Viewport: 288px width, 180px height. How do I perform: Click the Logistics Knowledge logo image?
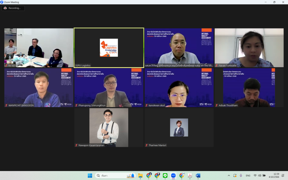(x=109, y=48)
